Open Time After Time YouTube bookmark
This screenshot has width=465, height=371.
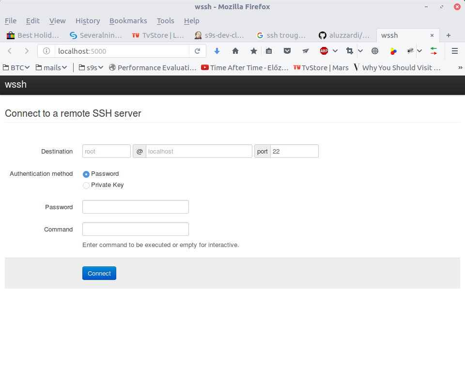coord(245,68)
